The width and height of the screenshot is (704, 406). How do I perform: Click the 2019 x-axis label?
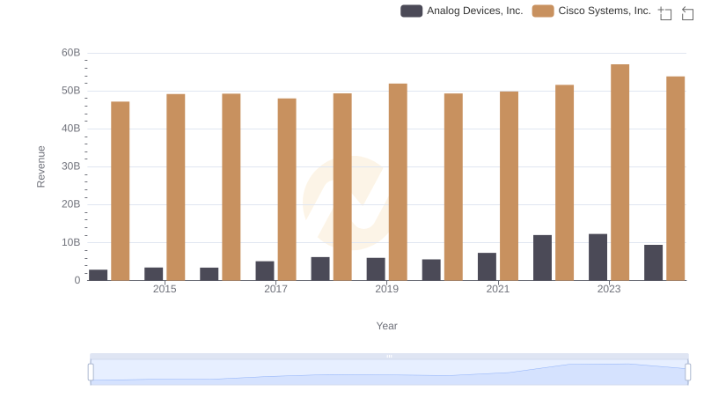(386, 289)
